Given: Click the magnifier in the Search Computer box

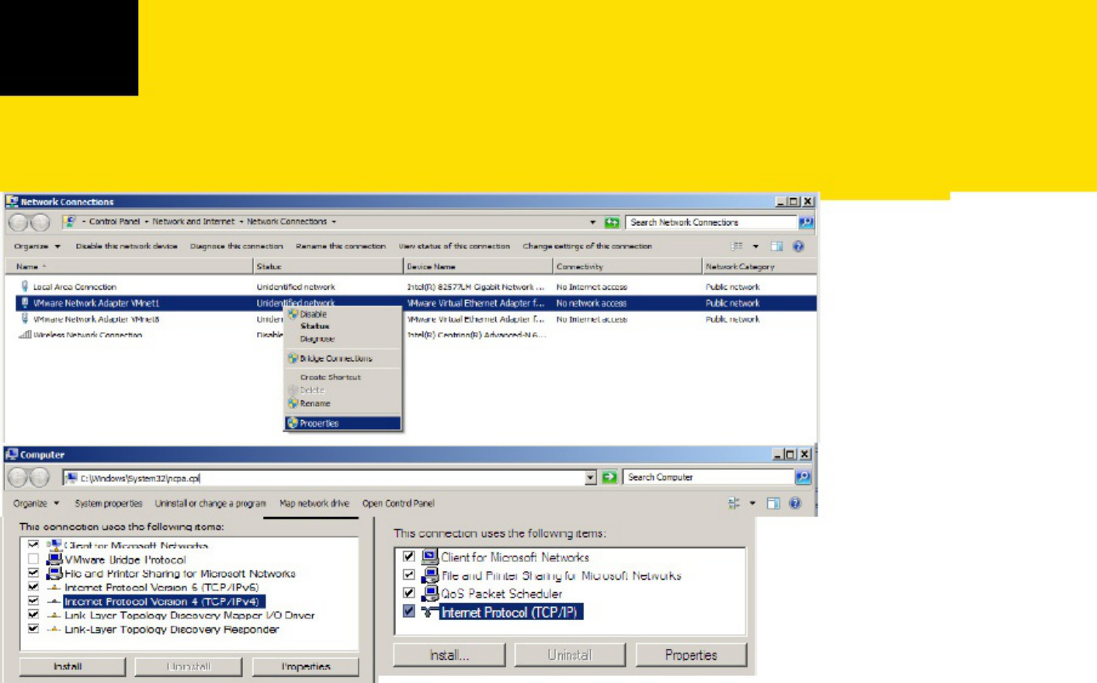Looking at the screenshot, I should [x=804, y=477].
